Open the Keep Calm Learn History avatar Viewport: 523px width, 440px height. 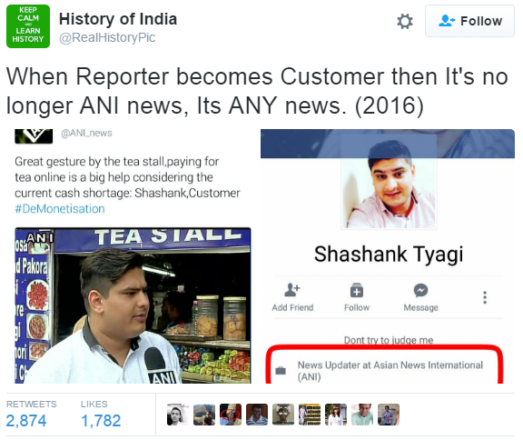coord(28,26)
